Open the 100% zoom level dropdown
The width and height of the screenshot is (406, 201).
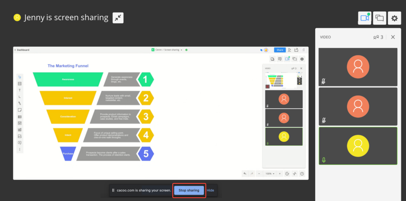point(269,173)
